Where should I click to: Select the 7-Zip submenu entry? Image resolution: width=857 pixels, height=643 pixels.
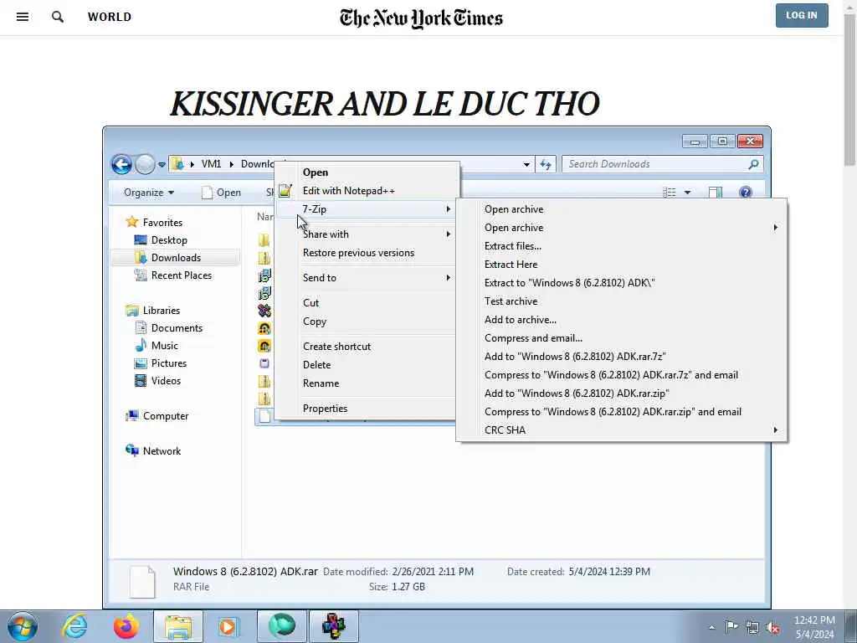tap(367, 208)
